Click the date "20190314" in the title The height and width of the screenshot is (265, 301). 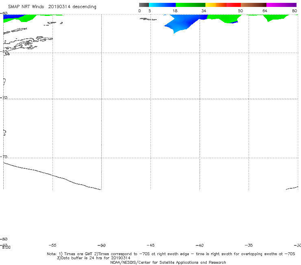pos(59,7)
